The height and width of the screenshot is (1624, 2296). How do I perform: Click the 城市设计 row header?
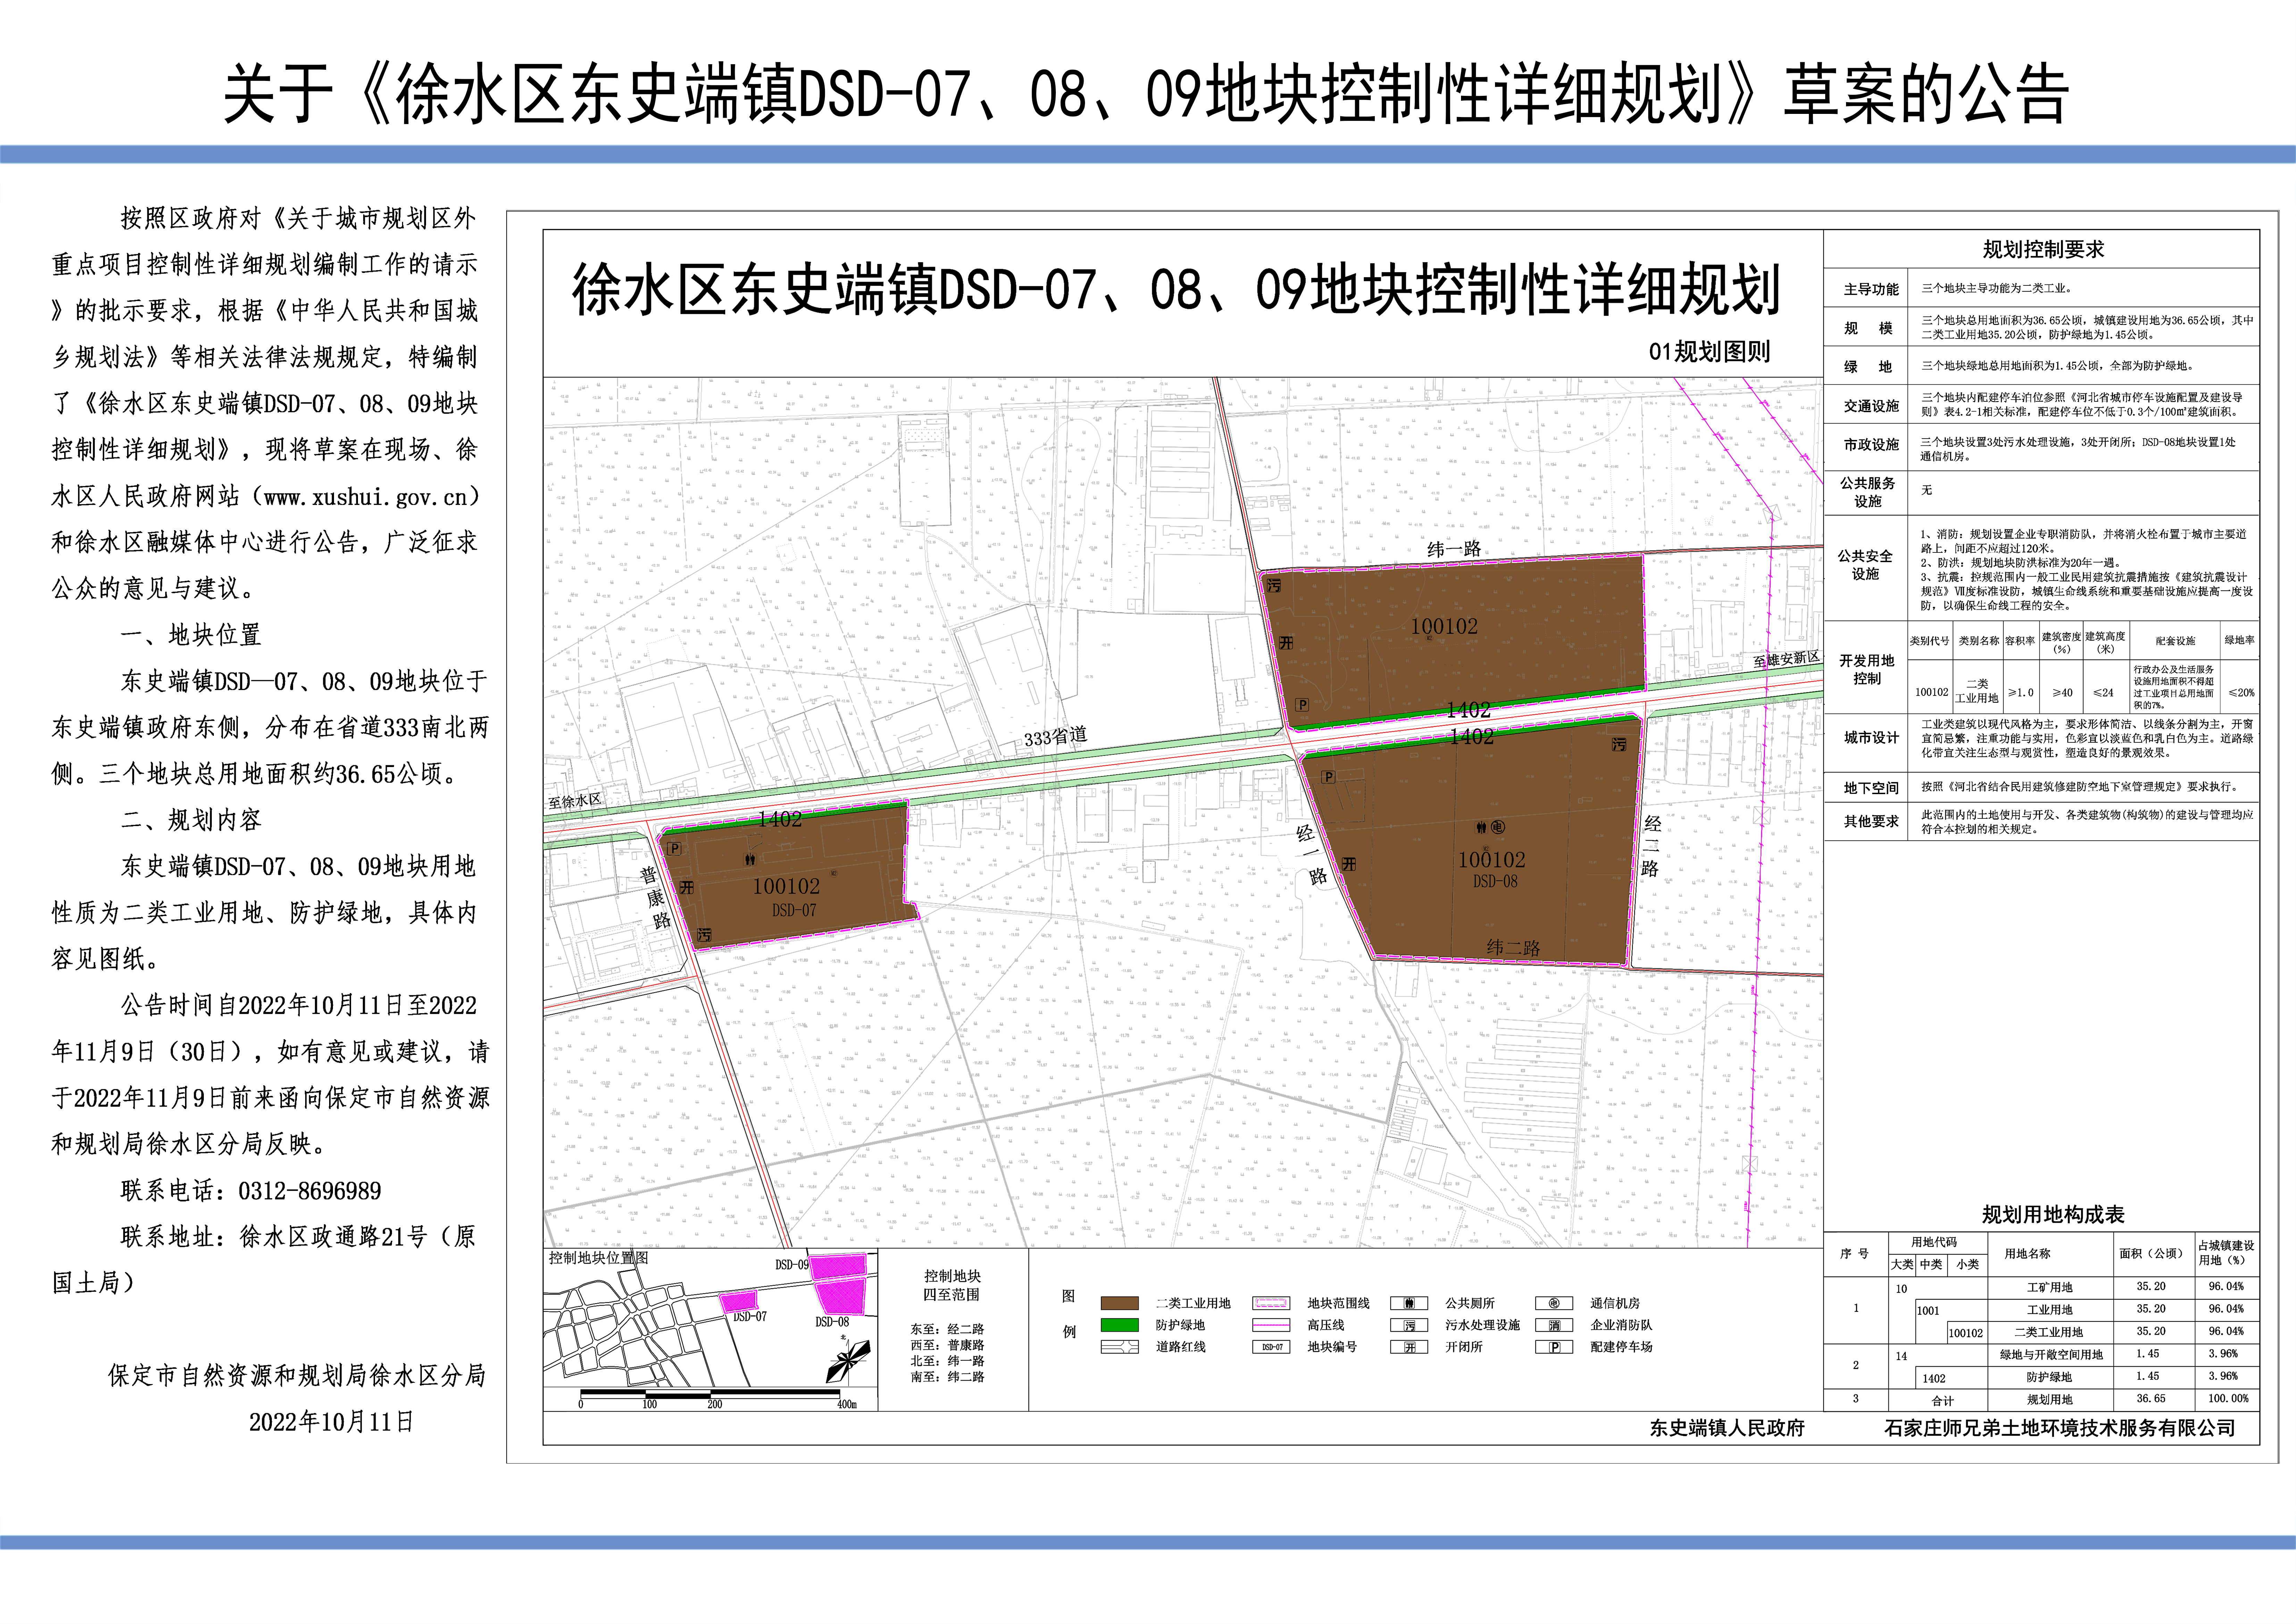click(x=1871, y=738)
